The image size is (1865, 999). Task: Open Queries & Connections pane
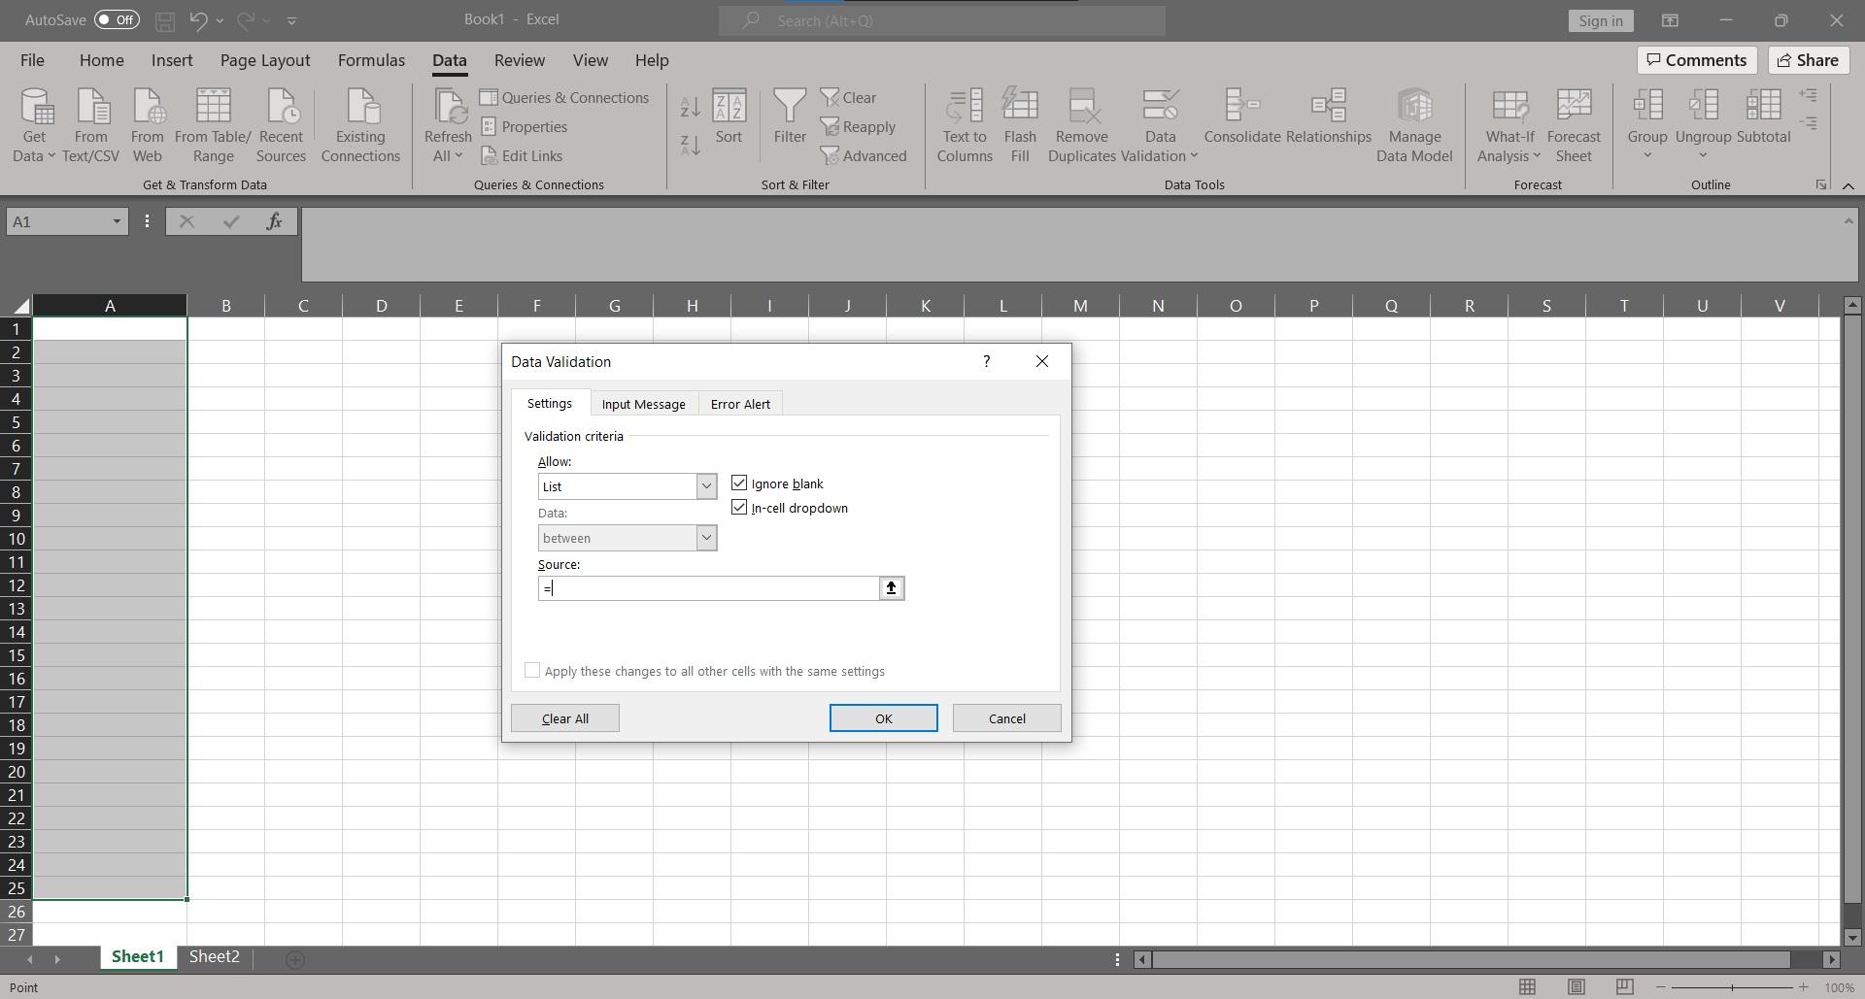pos(564,98)
